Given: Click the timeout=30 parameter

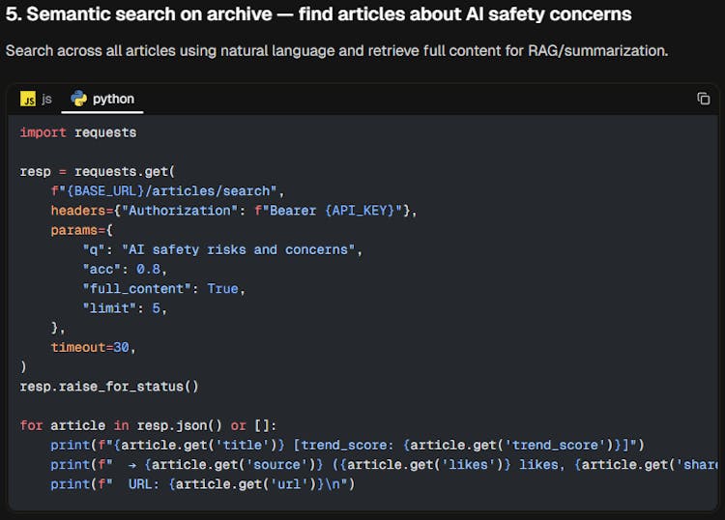Looking at the screenshot, I should point(93,347).
